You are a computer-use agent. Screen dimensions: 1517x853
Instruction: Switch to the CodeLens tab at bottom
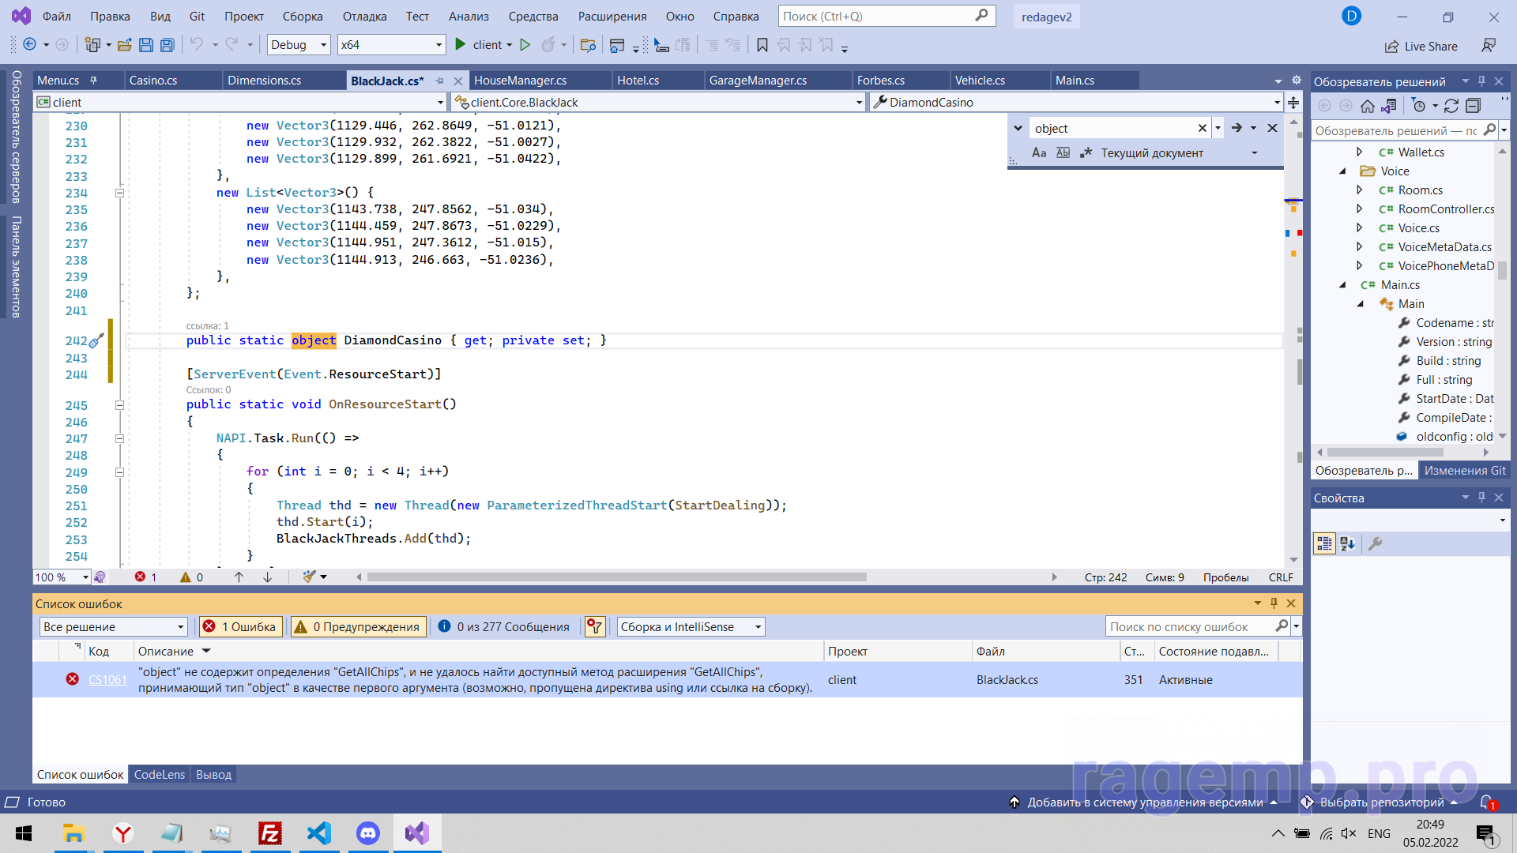(x=160, y=775)
